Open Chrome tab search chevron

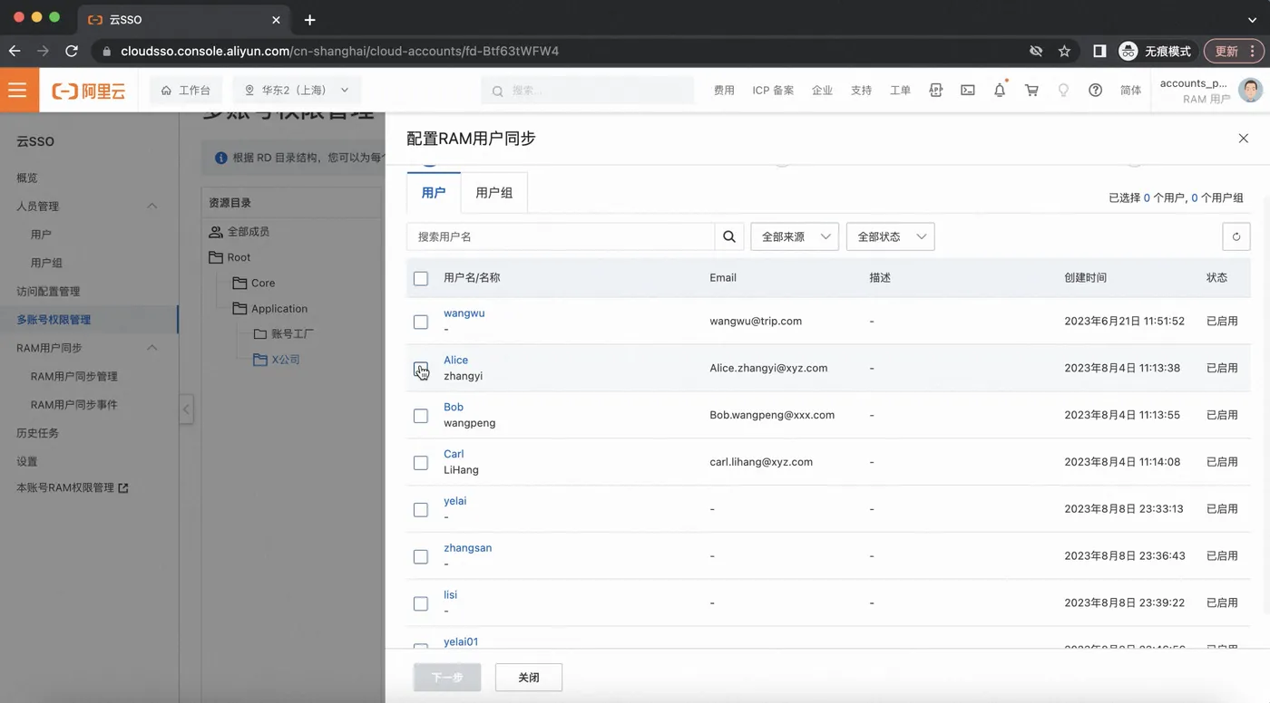[1254, 19]
